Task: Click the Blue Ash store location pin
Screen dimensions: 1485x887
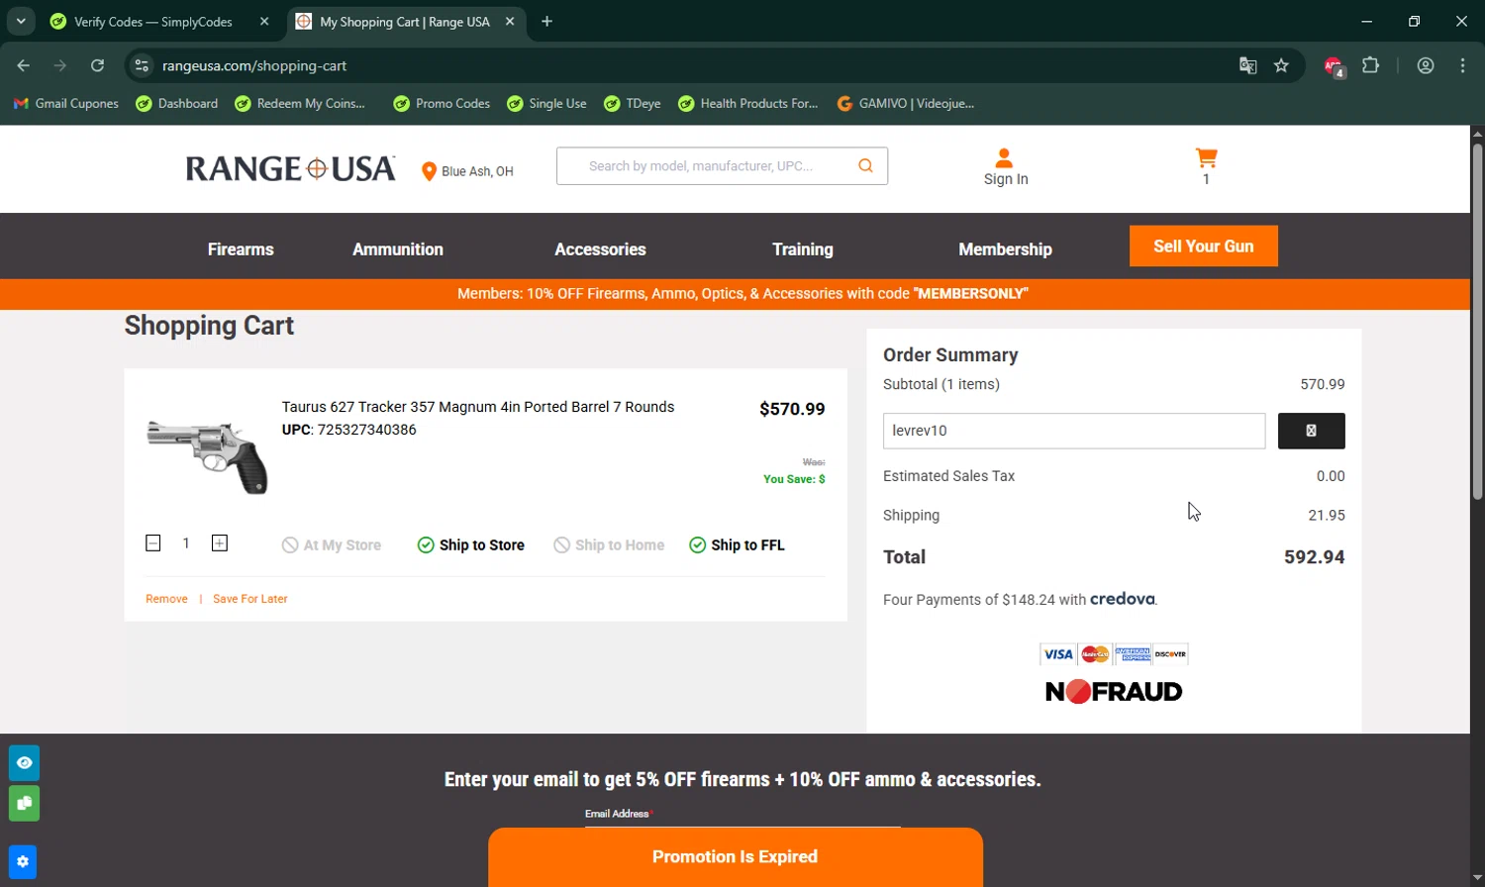Action: tap(429, 171)
